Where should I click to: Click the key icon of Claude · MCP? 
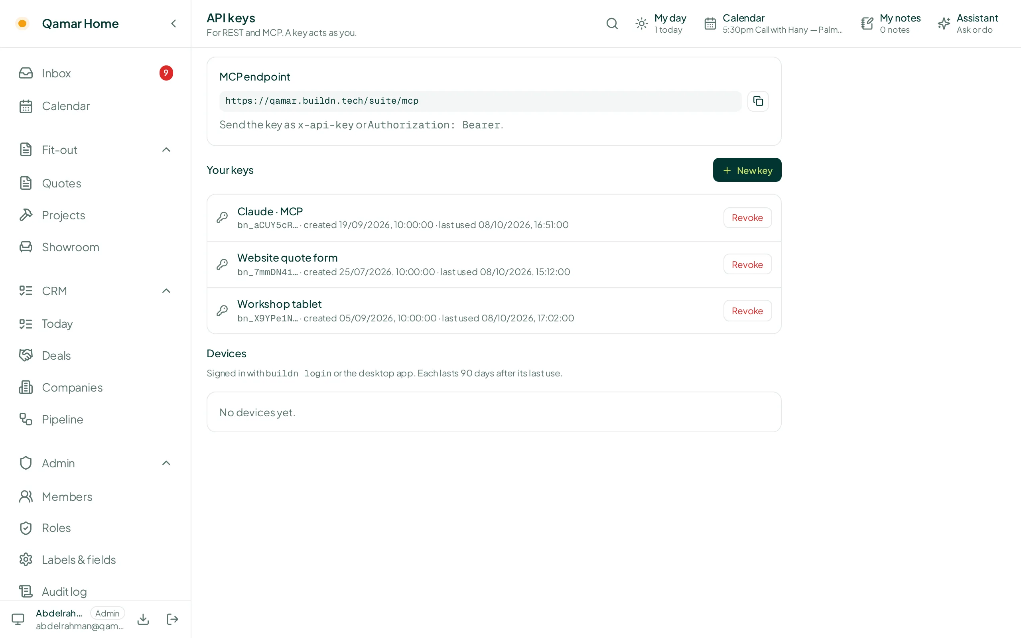(222, 217)
